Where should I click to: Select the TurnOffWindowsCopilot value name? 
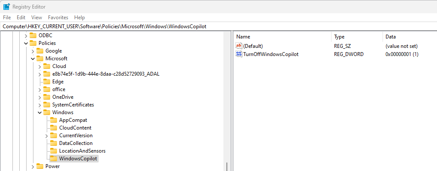coord(271,54)
